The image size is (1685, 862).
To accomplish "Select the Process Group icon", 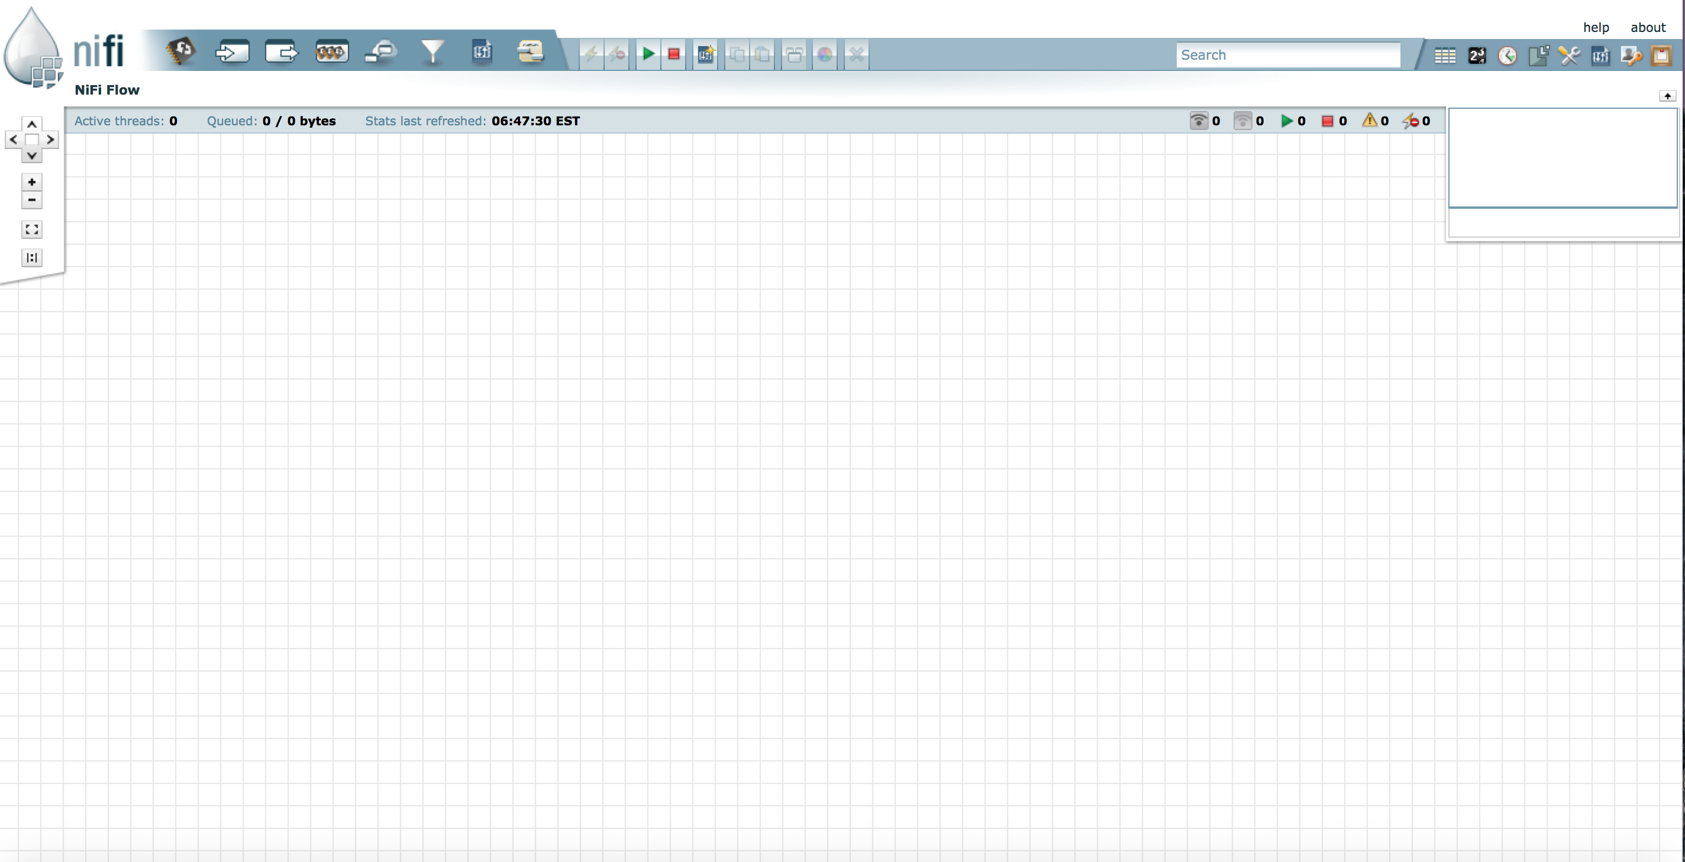I will (x=332, y=51).
